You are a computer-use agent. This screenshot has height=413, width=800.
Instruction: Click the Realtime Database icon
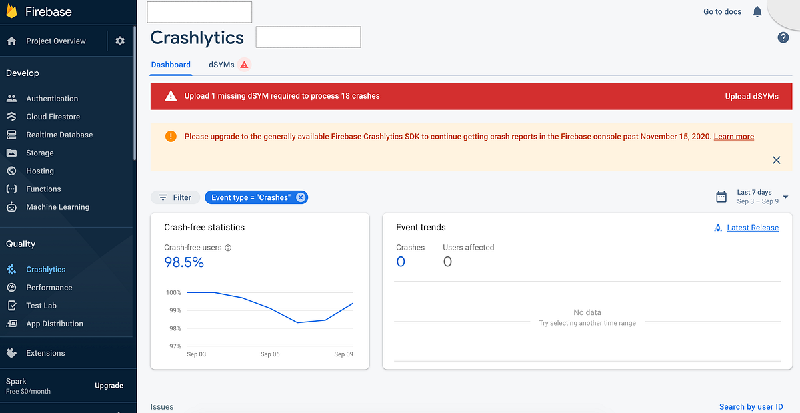coord(11,135)
